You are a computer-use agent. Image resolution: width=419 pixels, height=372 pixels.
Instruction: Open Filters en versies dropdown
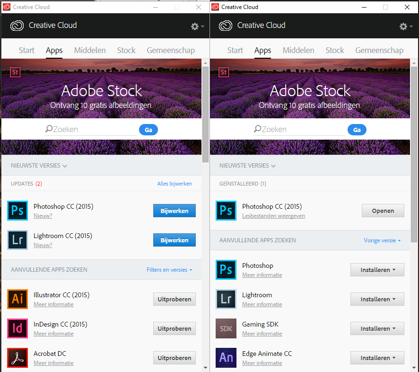coord(169,270)
